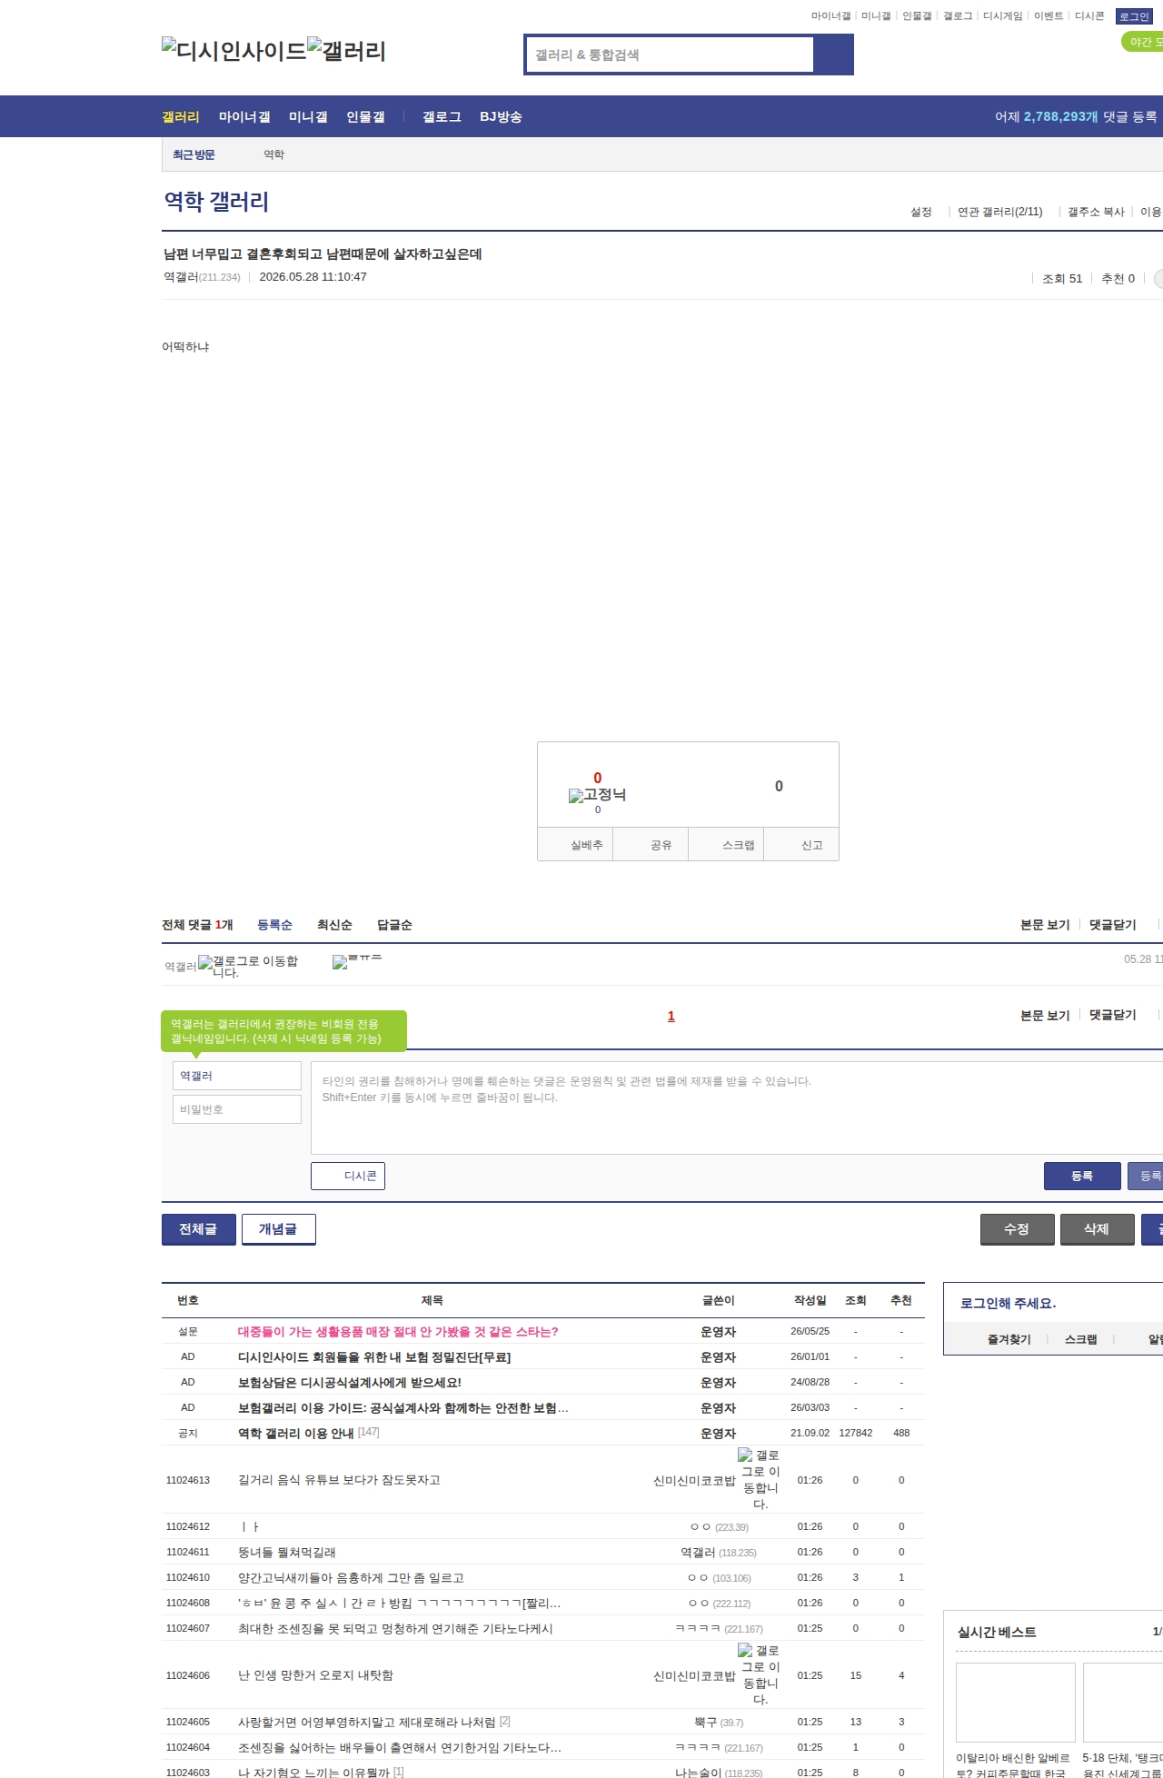Click the 실베추 button
Screen dimensions: 1163x1778
pyautogui.click(x=576, y=845)
